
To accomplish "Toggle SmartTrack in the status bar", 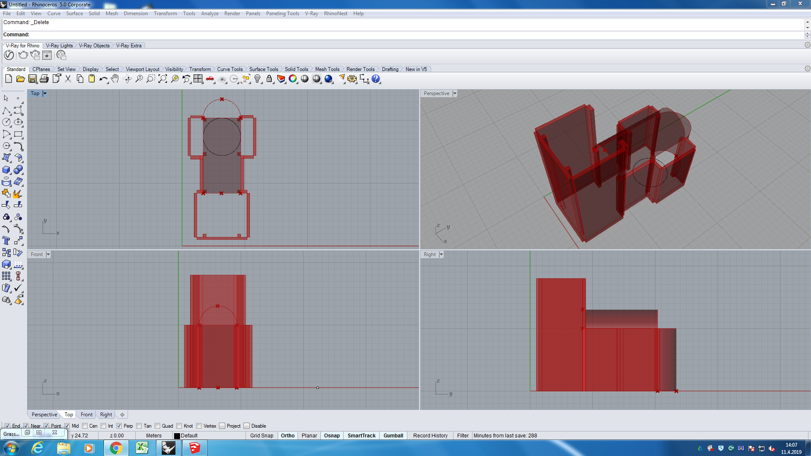I will pos(361,436).
